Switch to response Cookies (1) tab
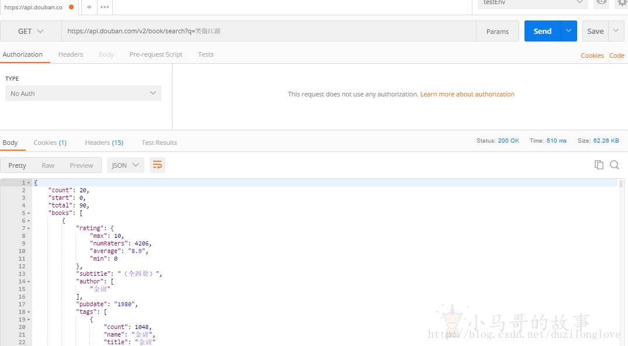The width and height of the screenshot is (628, 346). click(x=50, y=143)
